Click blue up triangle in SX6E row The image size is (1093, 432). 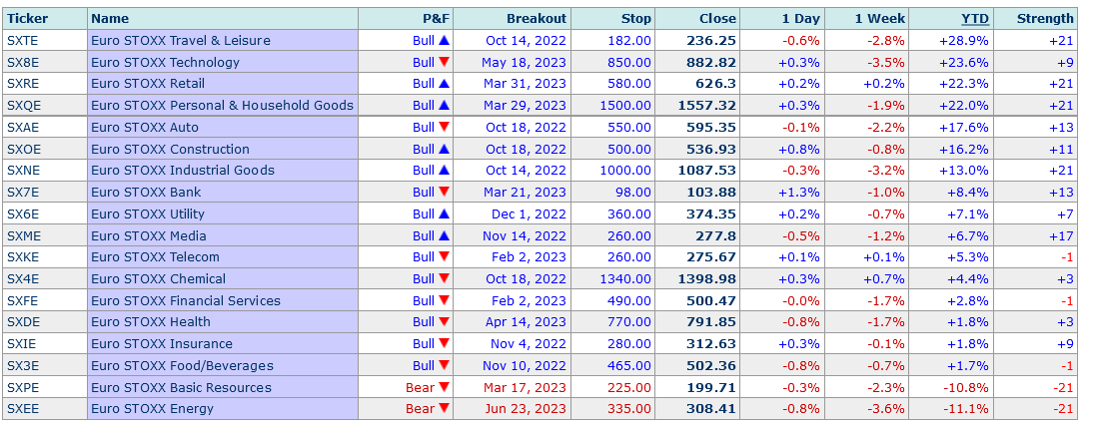[444, 214]
